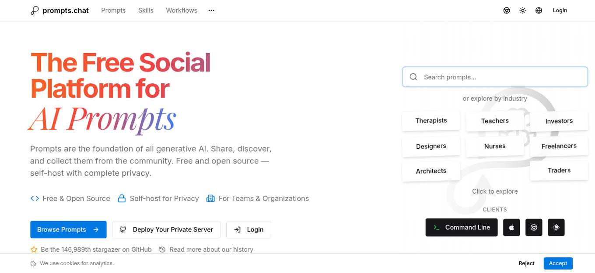Click the magnifier icon in search box
Image resolution: width=595 pixels, height=273 pixels.
[413, 77]
